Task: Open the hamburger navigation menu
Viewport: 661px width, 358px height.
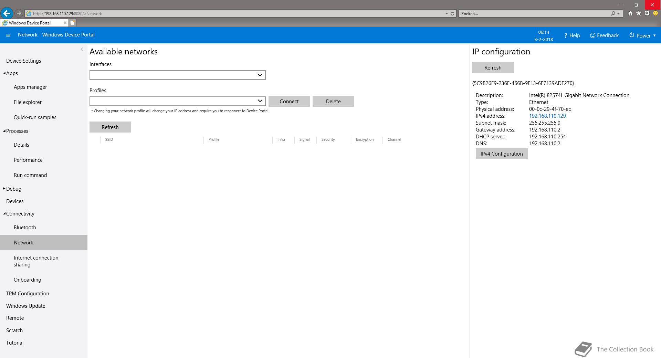Action: click(8, 35)
